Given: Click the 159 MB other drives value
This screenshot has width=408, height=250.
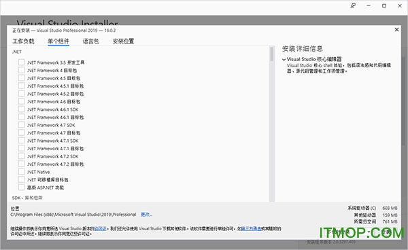Looking at the screenshot, I should point(390,215).
